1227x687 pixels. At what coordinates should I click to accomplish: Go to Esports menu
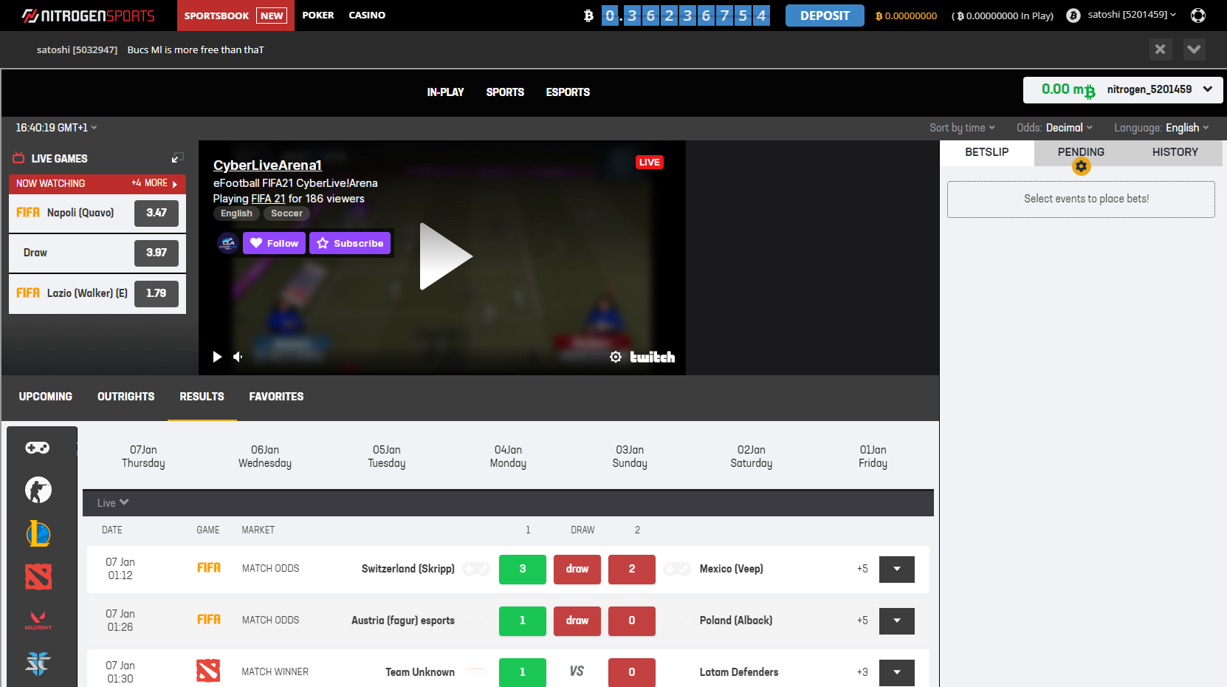coord(568,92)
